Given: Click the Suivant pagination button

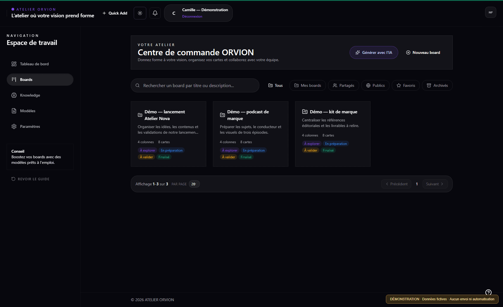Looking at the screenshot, I should (x=435, y=184).
